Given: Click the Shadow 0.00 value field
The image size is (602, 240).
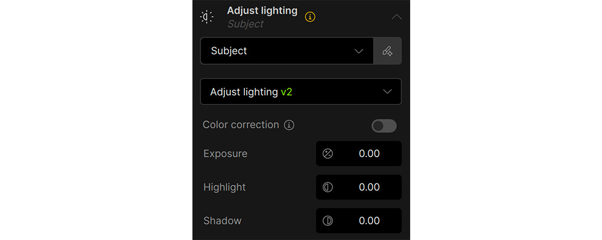Looking at the screenshot, I should pos(369,221).
